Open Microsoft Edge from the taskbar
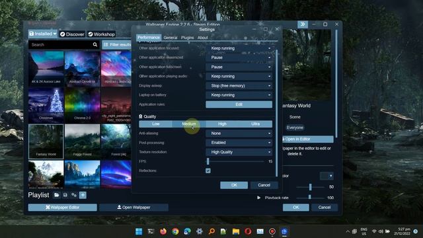423x238 pixels. [187, 231]
